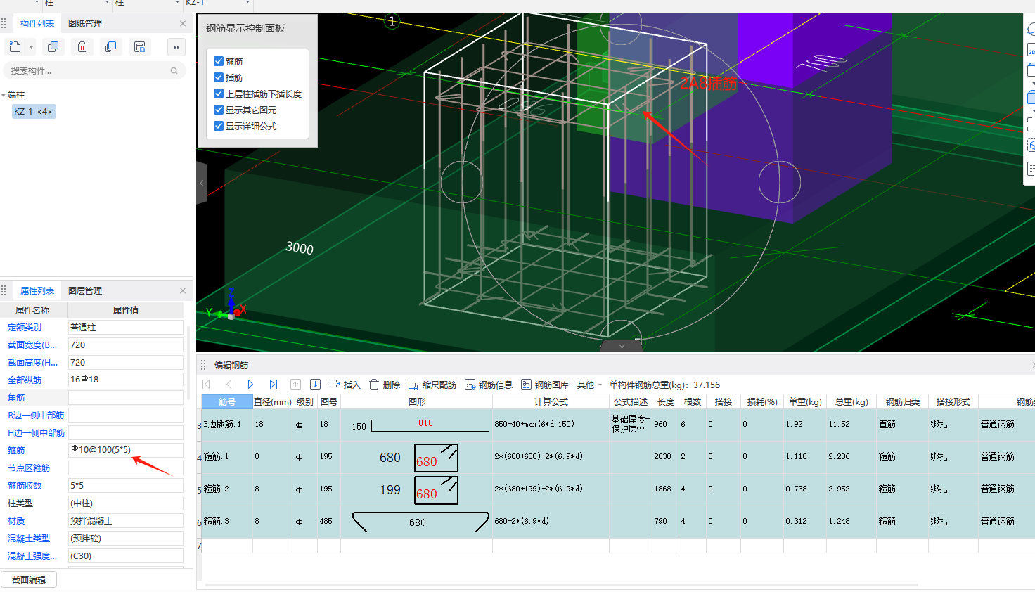Click 插入 to insert rebar row
This screenshot has width=1035, height=592.
pyautogui.click(x=345, y=385)
